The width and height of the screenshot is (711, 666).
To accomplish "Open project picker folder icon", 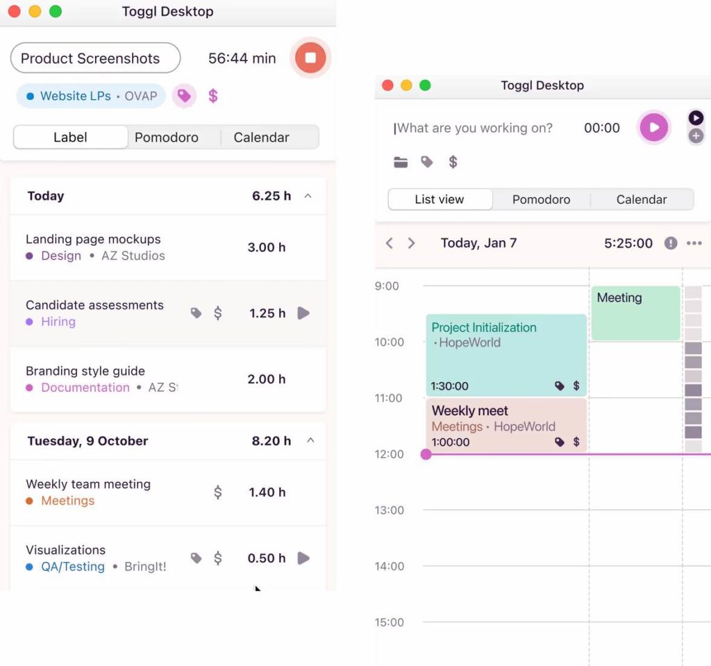I will click(x=401, y=162).
